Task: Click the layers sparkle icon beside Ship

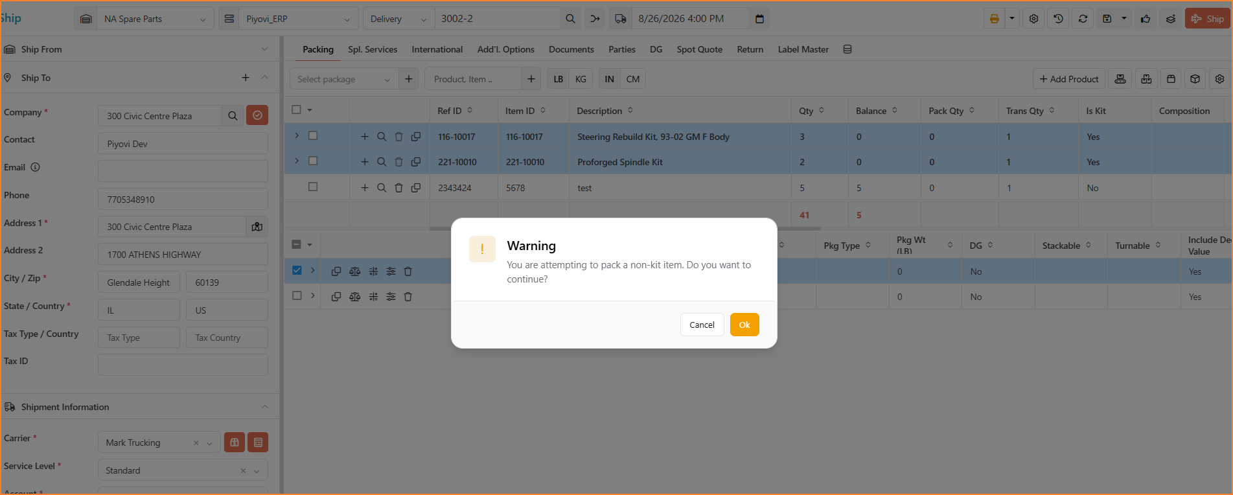Action: [x=1170, y=19]
